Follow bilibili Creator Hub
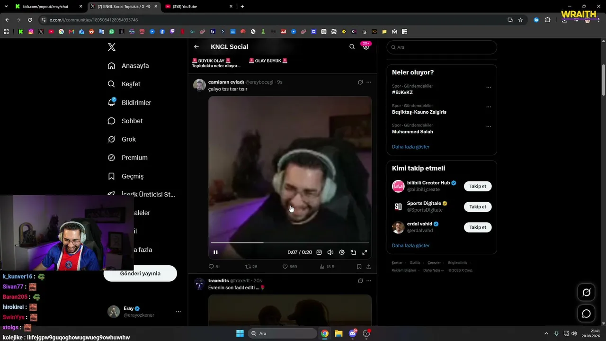 [478, 186]
